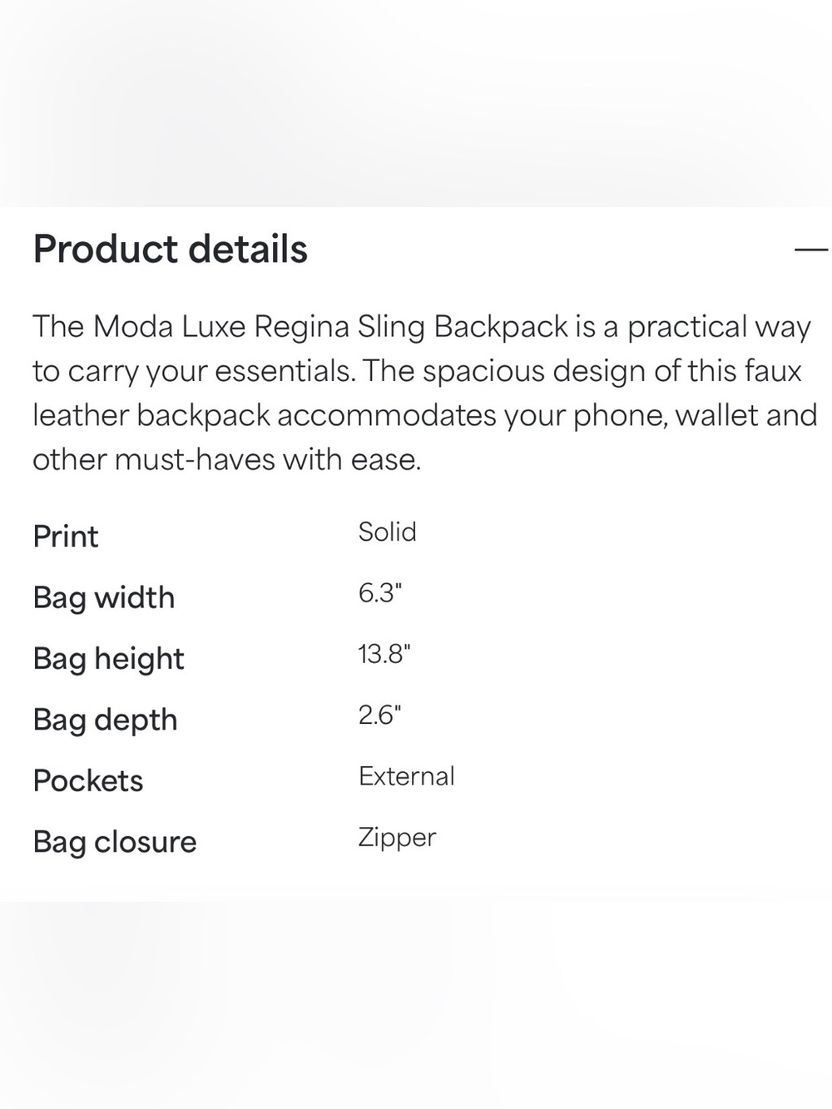Click the Print label
The image size is (832, 1109).
tap(66, 537)
